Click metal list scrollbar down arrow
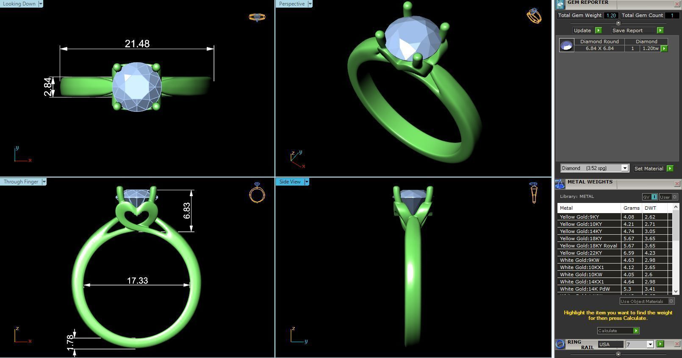This screenshot has width=682, height=358. tap(676, 291)
